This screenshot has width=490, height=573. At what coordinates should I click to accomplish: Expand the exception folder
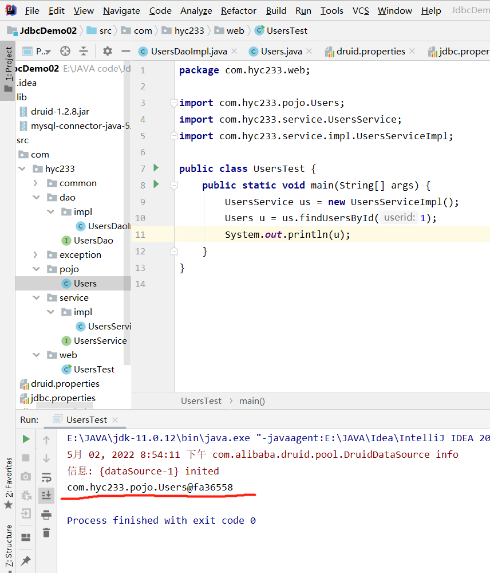(x=35, y=254)
